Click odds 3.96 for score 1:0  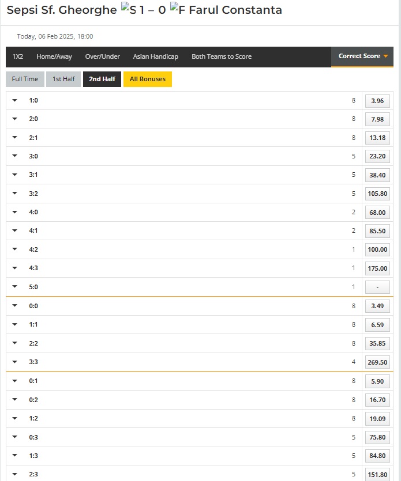(377, 101)
